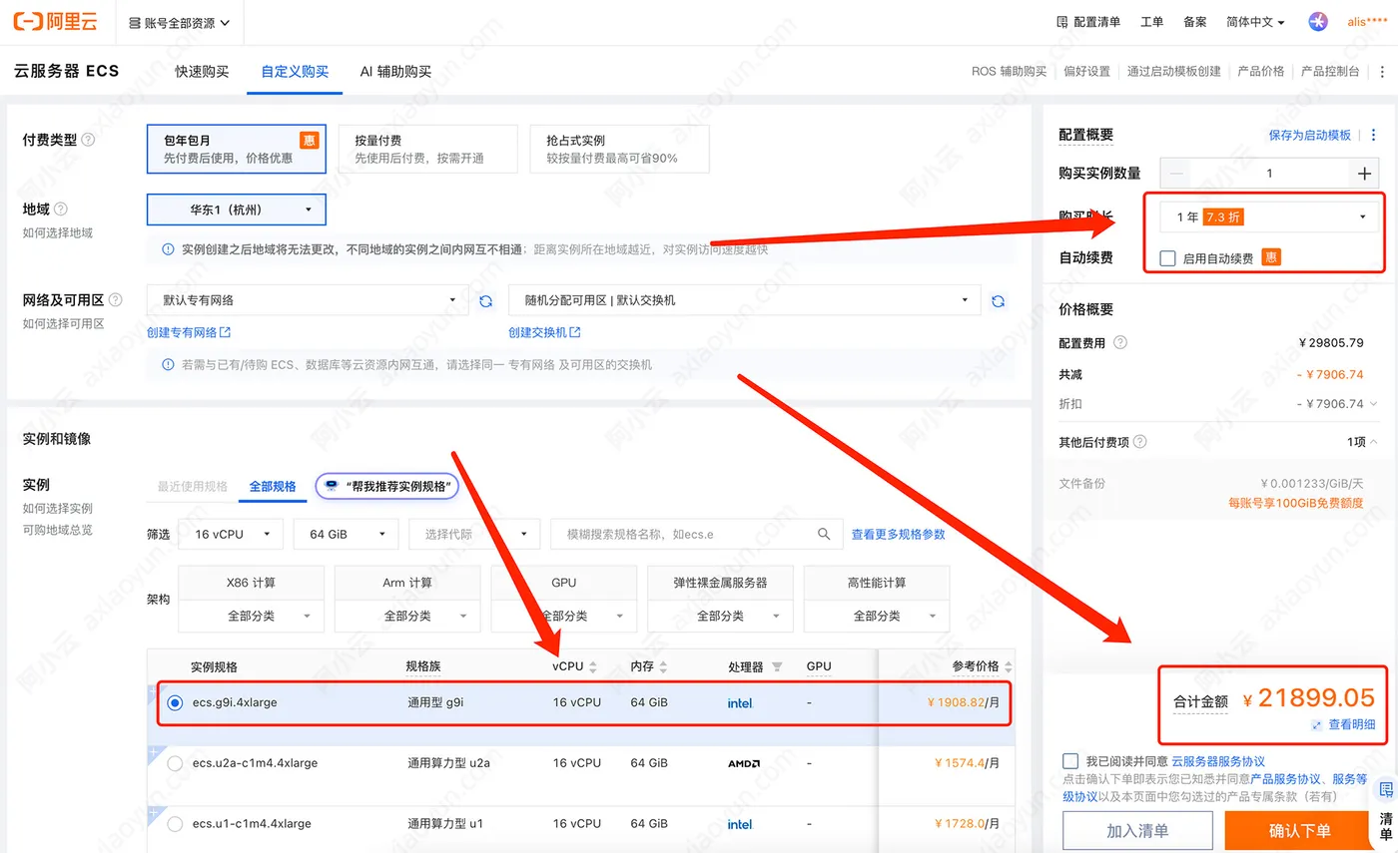This screenshot has width=1398, height=853.
Task: Sort by 参考价格 column
Action: (x=1008, y=666)
